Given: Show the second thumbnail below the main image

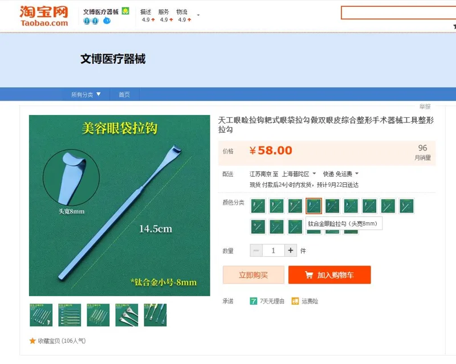Looking at the screenshot, I should (x=70, y=315).
